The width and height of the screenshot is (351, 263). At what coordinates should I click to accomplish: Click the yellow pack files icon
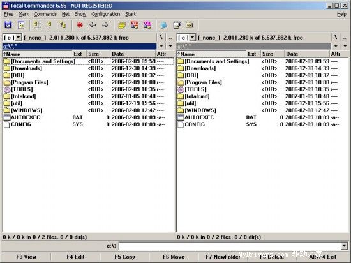coord(122,25)
